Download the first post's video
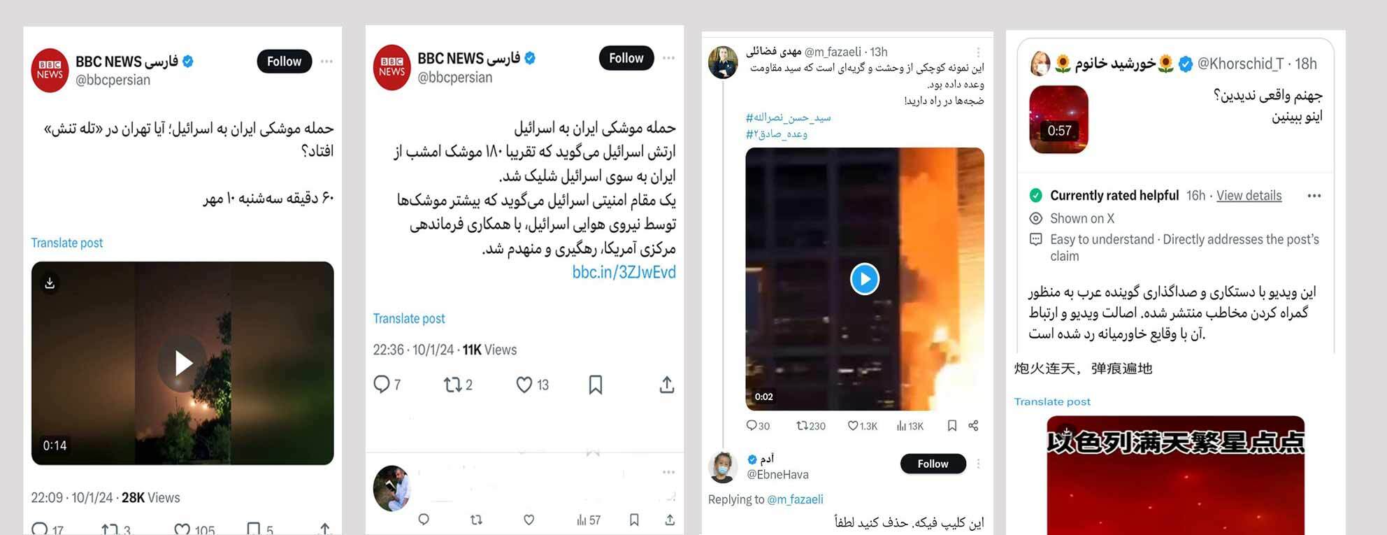The height and width of the screenshot is (535, 1387). click(50, 283)
